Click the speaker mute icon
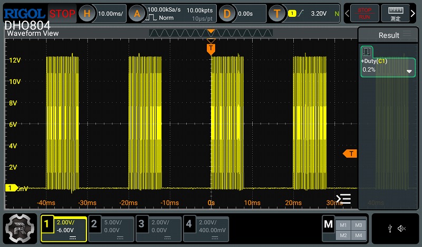The width and height of the screenshot is (422, 247). click(x=401, y=229)
